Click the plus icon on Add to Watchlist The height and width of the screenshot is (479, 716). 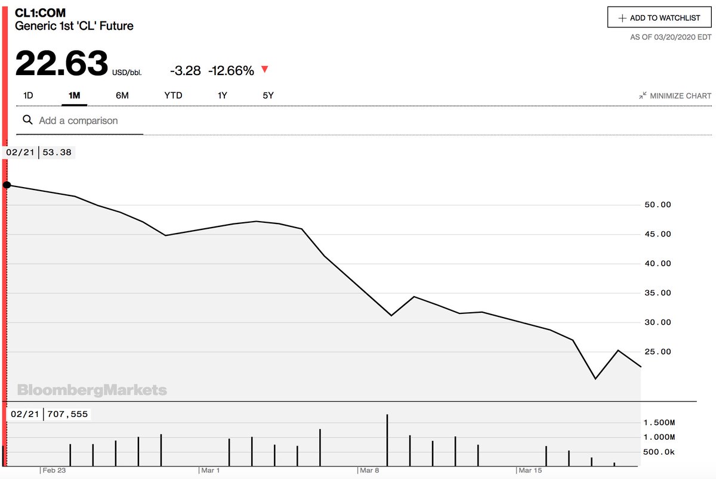tap(622, 18)
